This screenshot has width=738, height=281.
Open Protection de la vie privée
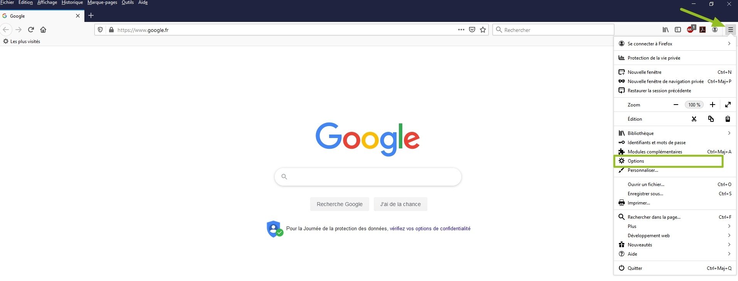point(675,58)
